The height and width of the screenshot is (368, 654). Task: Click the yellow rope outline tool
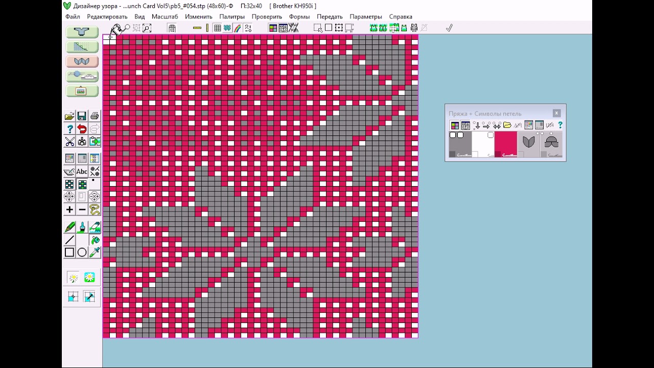click(x=95, y=210)
